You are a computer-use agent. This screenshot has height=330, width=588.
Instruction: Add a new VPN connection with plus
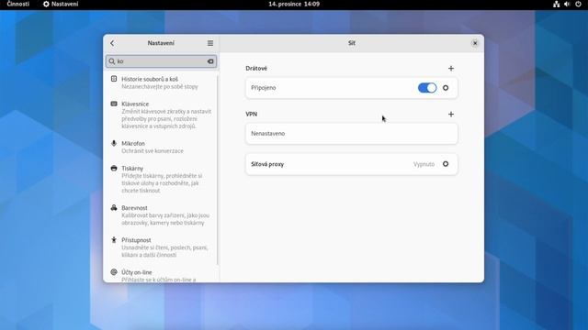[x=451, y=114]
